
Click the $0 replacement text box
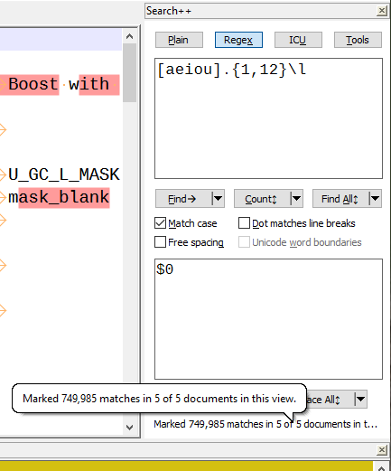pyautogui.click(x=268, y=319)
